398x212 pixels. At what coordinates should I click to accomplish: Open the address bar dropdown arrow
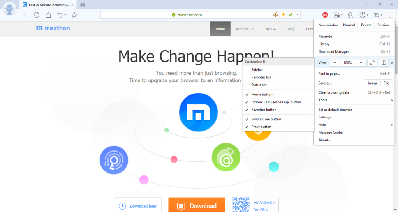298,15
